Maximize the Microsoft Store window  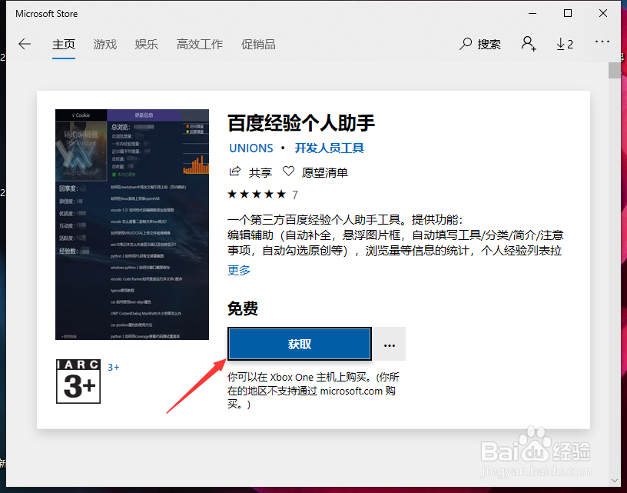(567, 13)
